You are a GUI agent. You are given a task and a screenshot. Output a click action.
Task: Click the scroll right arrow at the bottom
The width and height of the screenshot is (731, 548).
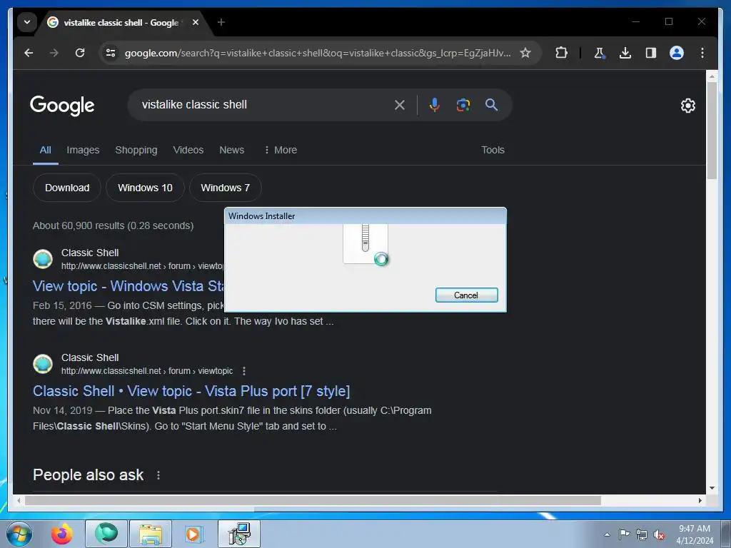tap(700, 500)
